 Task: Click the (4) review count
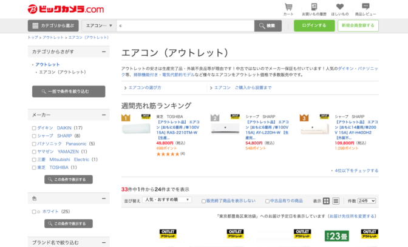click(x=183, y=154)
